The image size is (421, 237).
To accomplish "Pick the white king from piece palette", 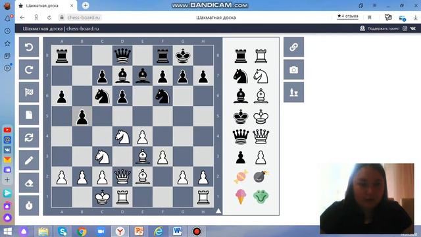I will click(260, 117).
